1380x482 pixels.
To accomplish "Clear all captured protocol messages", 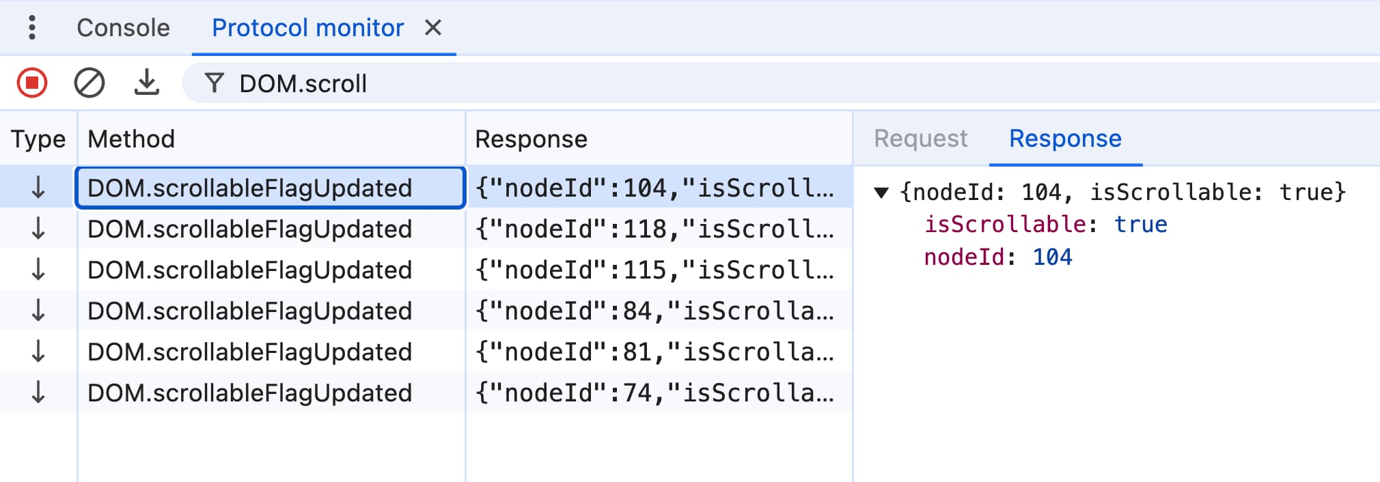I will point(91,83).
